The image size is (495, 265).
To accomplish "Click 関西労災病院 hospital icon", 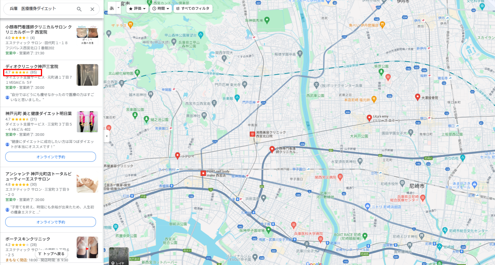I will tap(340, 177).
